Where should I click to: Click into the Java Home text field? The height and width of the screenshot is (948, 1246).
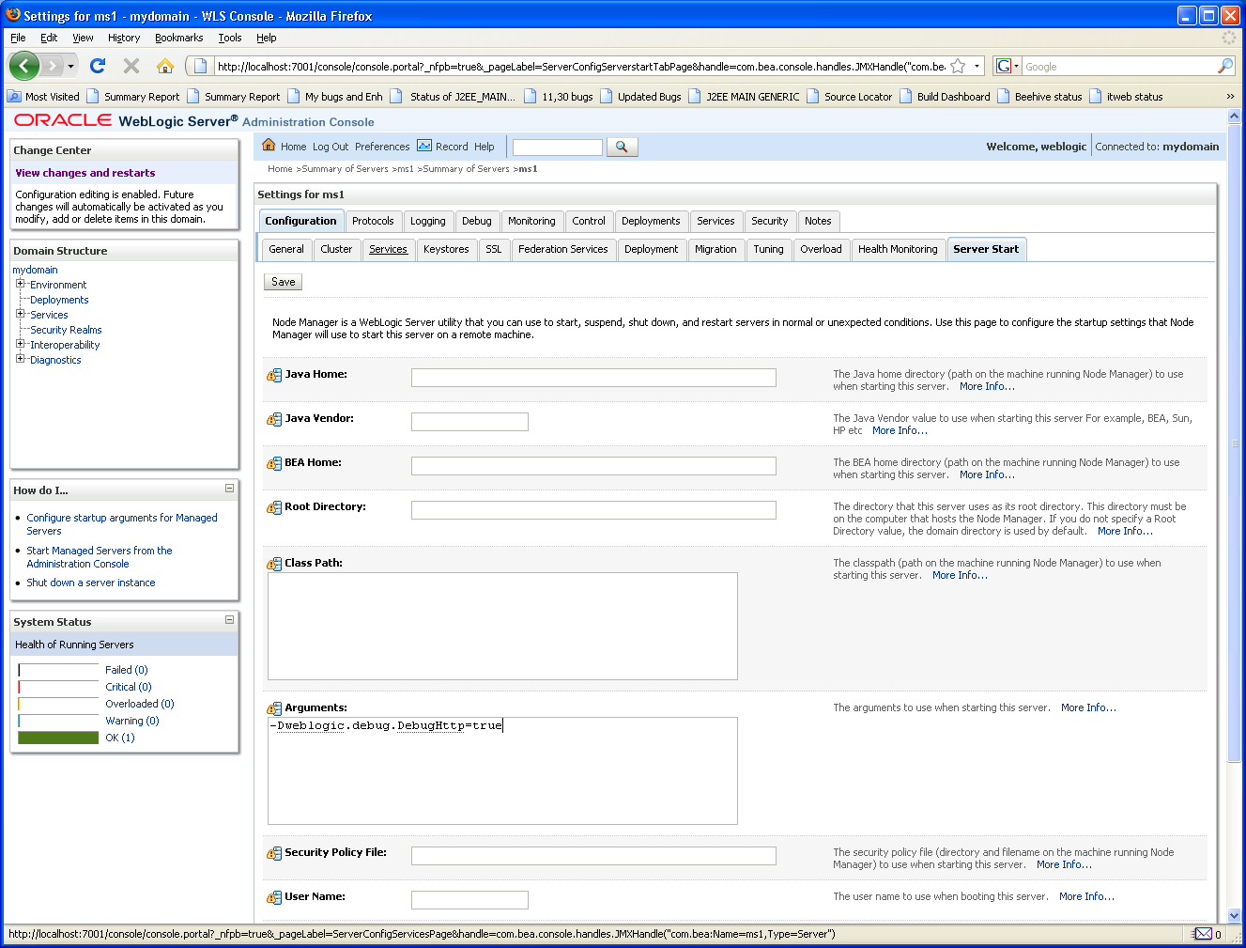pyautogui.click(x=593, y=378)
